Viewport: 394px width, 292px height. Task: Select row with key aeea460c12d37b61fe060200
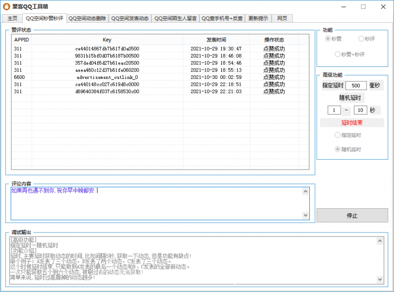[160, 70]
